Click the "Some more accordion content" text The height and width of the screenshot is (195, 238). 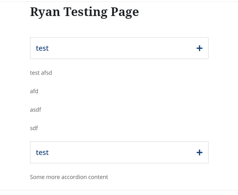[x=69, y=177]
